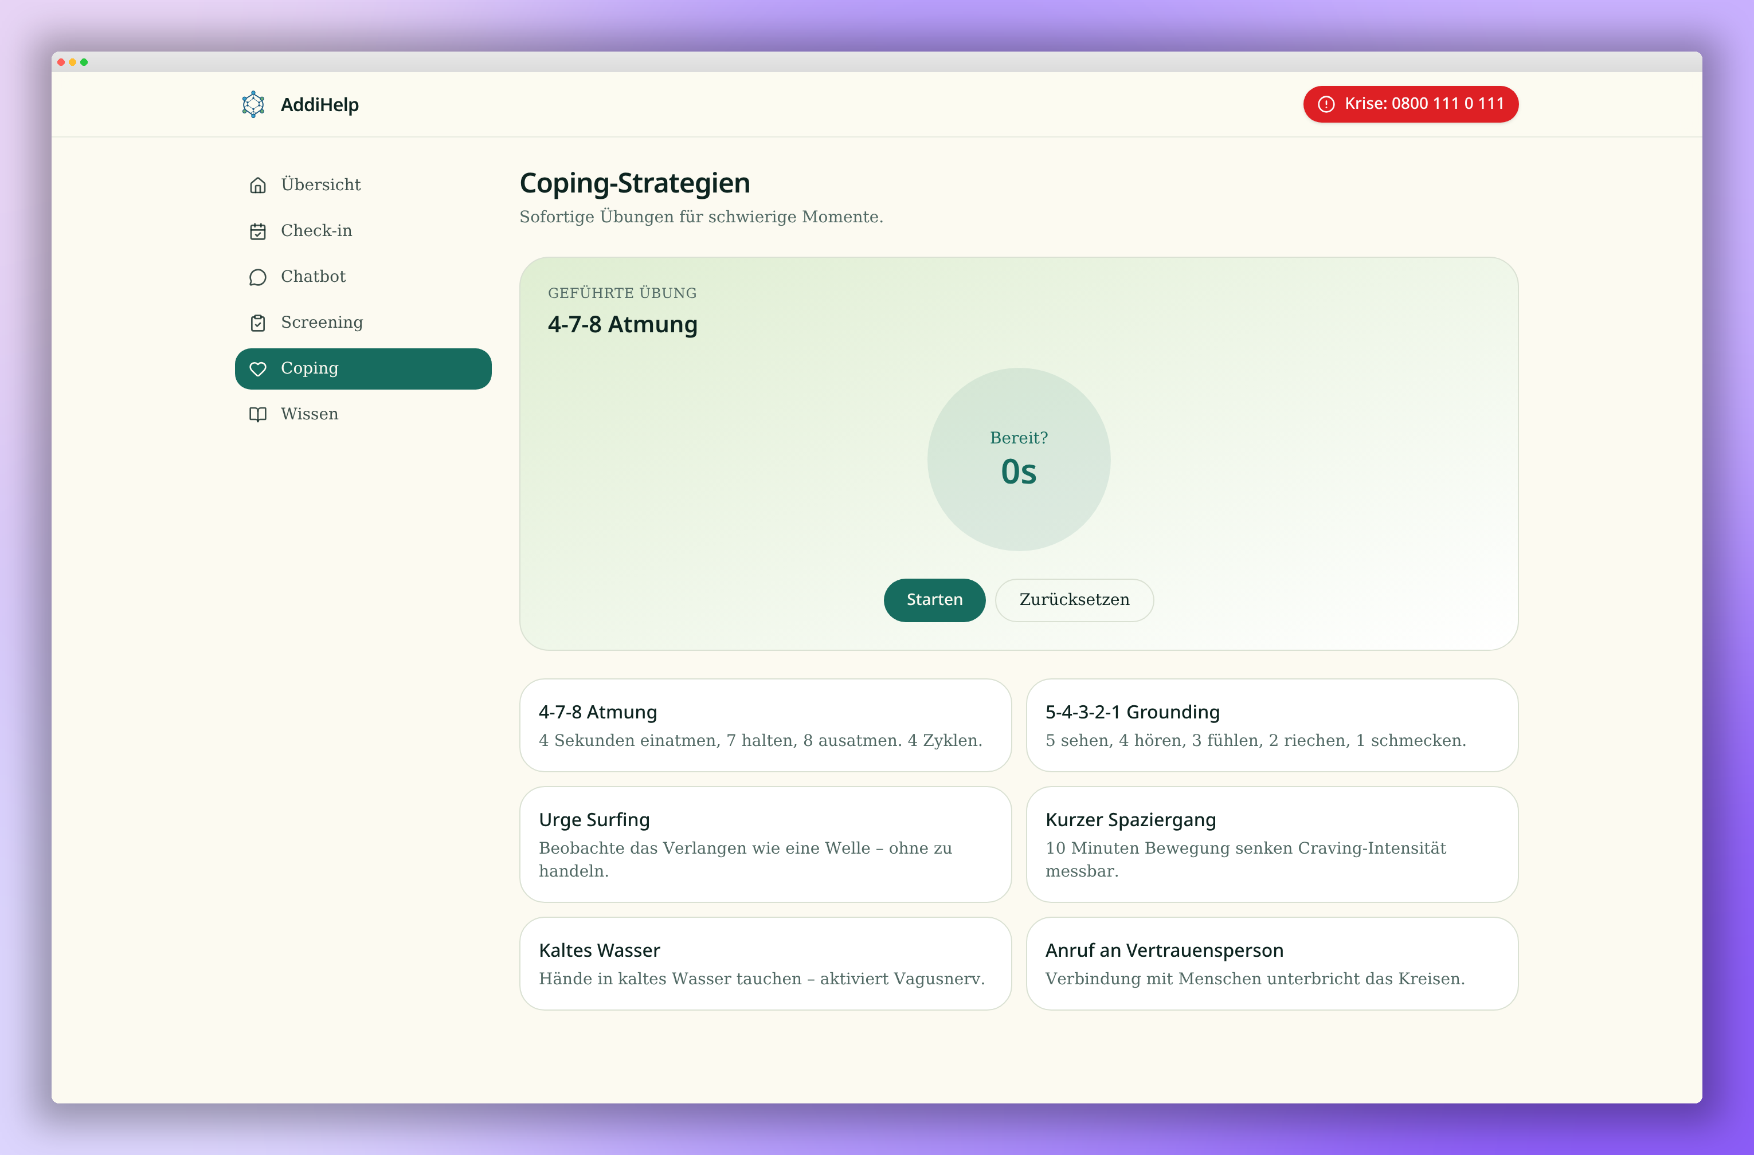Screen dimensions: 1754x1155
Task: Select the 4-7-8 Atmung strategy card
Action: 765,725
